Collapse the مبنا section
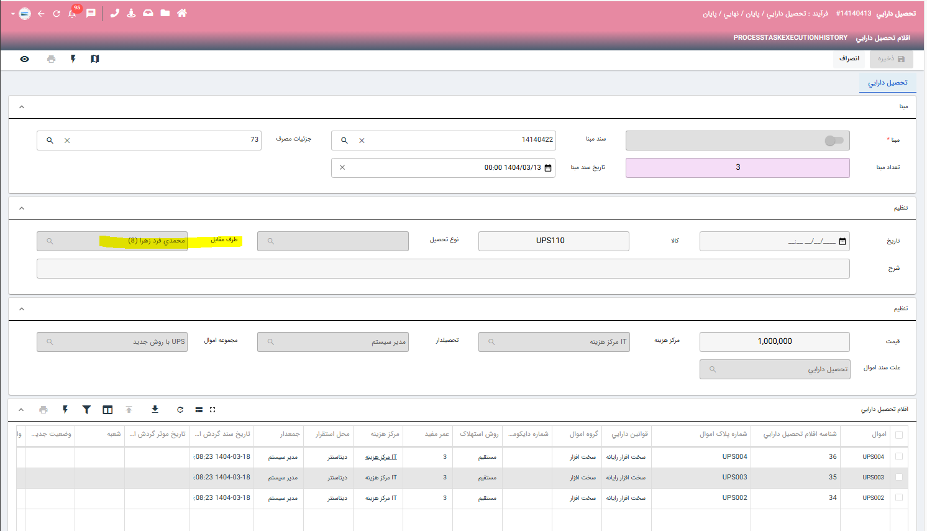 [22, 107]
